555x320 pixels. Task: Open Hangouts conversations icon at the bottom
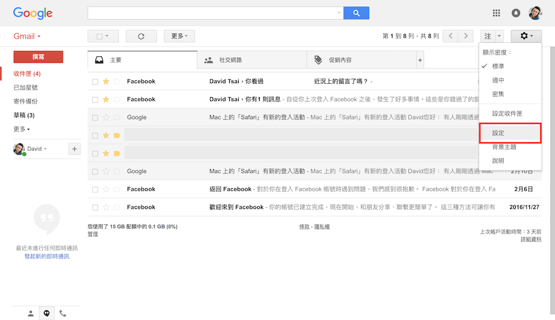47,313
